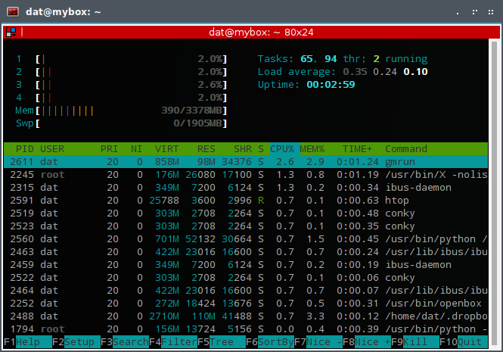This screenshot has width=503, height=352.
Task: Sort by the MEM% column header
Action: tap(312, 149)
